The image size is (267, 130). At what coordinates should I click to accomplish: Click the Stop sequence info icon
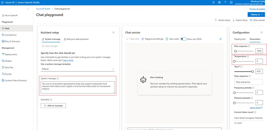click(x=250, y=76)
